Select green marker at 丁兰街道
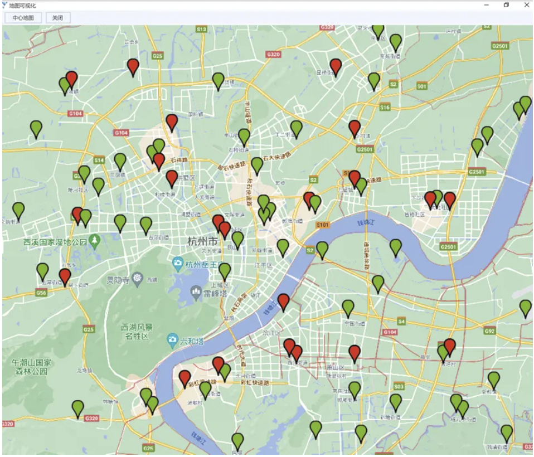The height and width of the screenshot is (457, 534). pos(297,129)
